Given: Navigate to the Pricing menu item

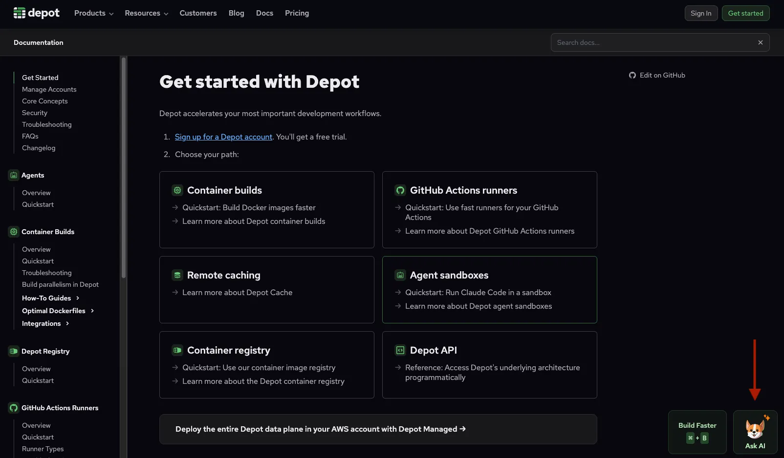Looking at the screenshot, I should [x=297, y=13].
